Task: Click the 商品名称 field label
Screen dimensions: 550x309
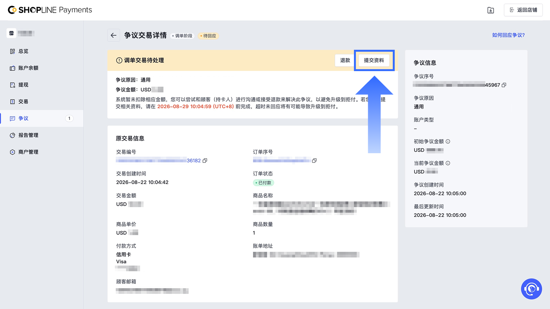Action: coord(263,196)
